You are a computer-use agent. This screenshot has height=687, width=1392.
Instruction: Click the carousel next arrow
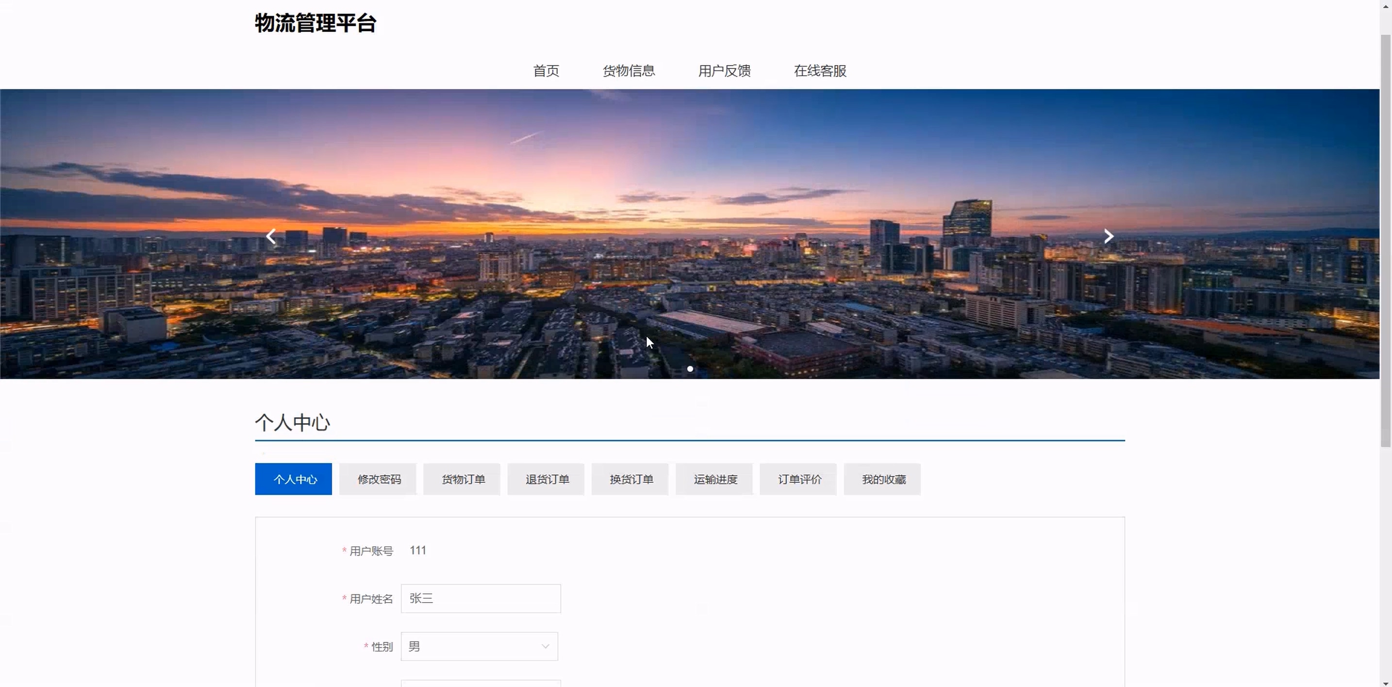point(1108,236)
